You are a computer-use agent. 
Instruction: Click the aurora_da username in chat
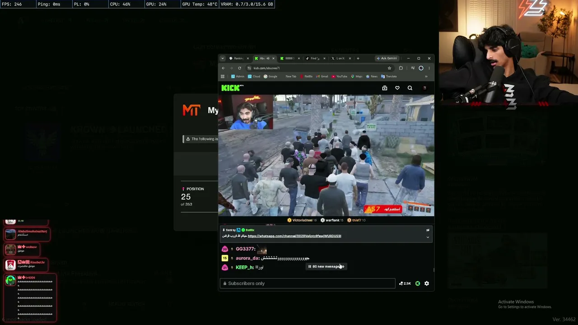pos(247,258)
